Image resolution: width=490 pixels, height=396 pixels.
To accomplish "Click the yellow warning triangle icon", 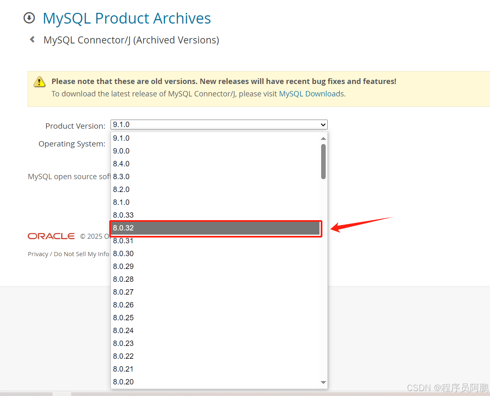I will (39, 82).
